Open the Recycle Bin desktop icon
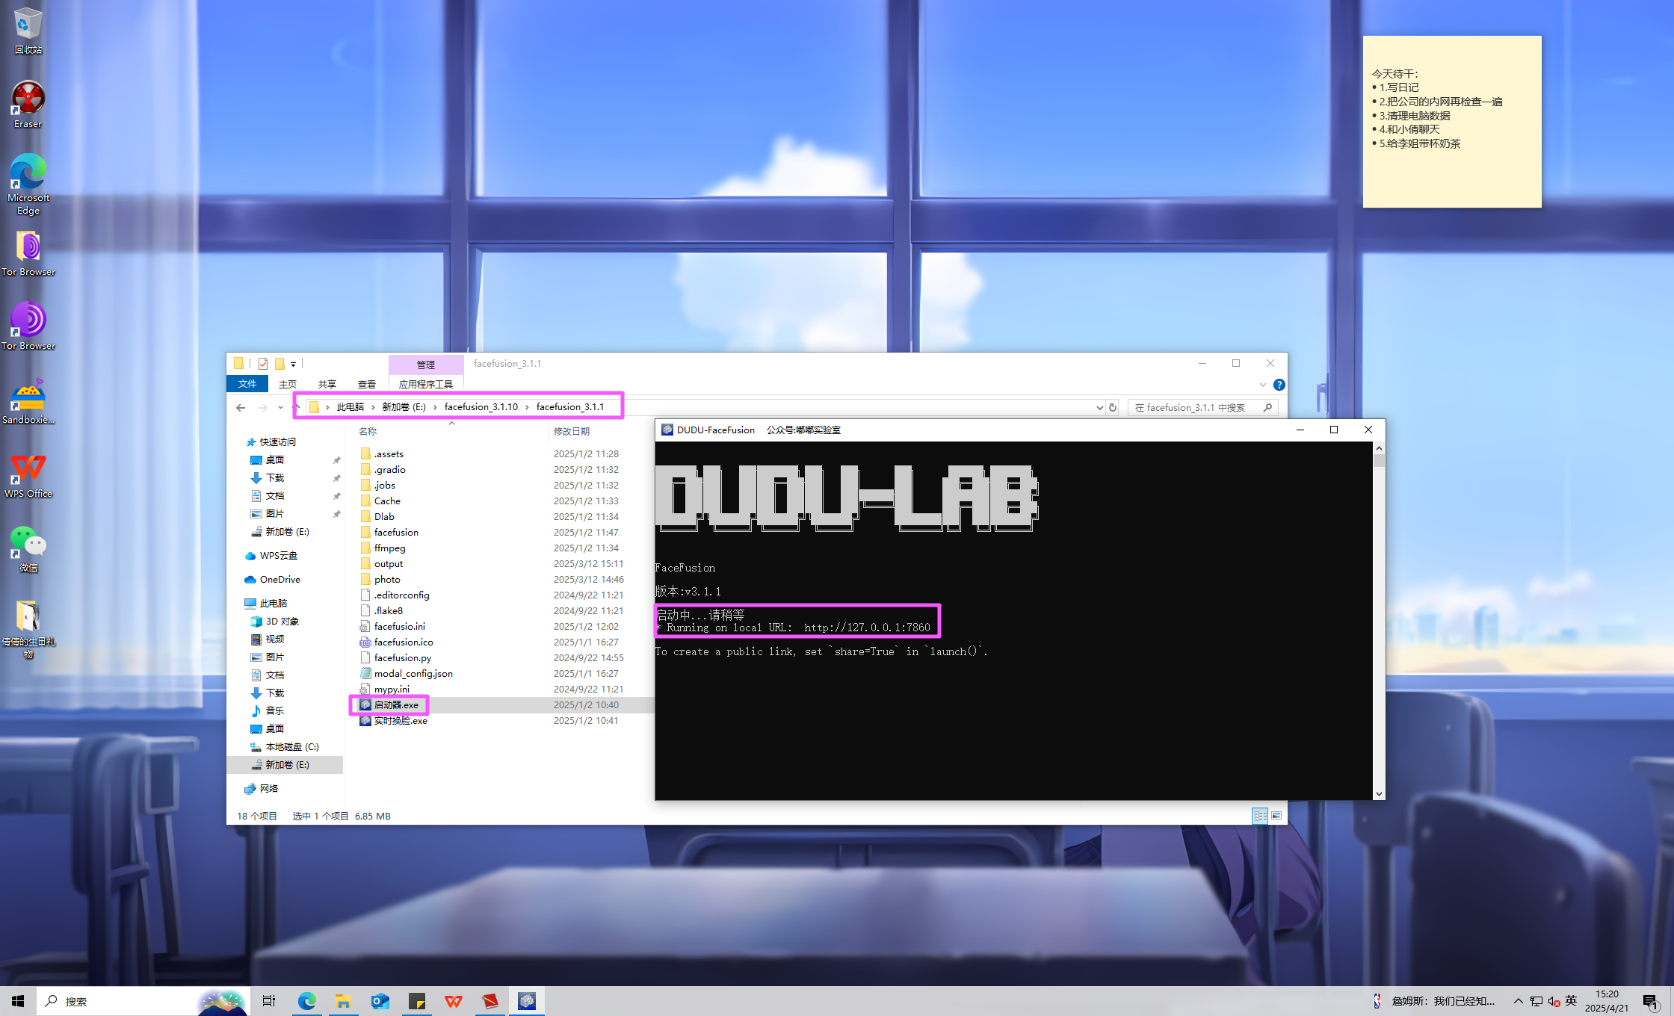 point(28,30)
